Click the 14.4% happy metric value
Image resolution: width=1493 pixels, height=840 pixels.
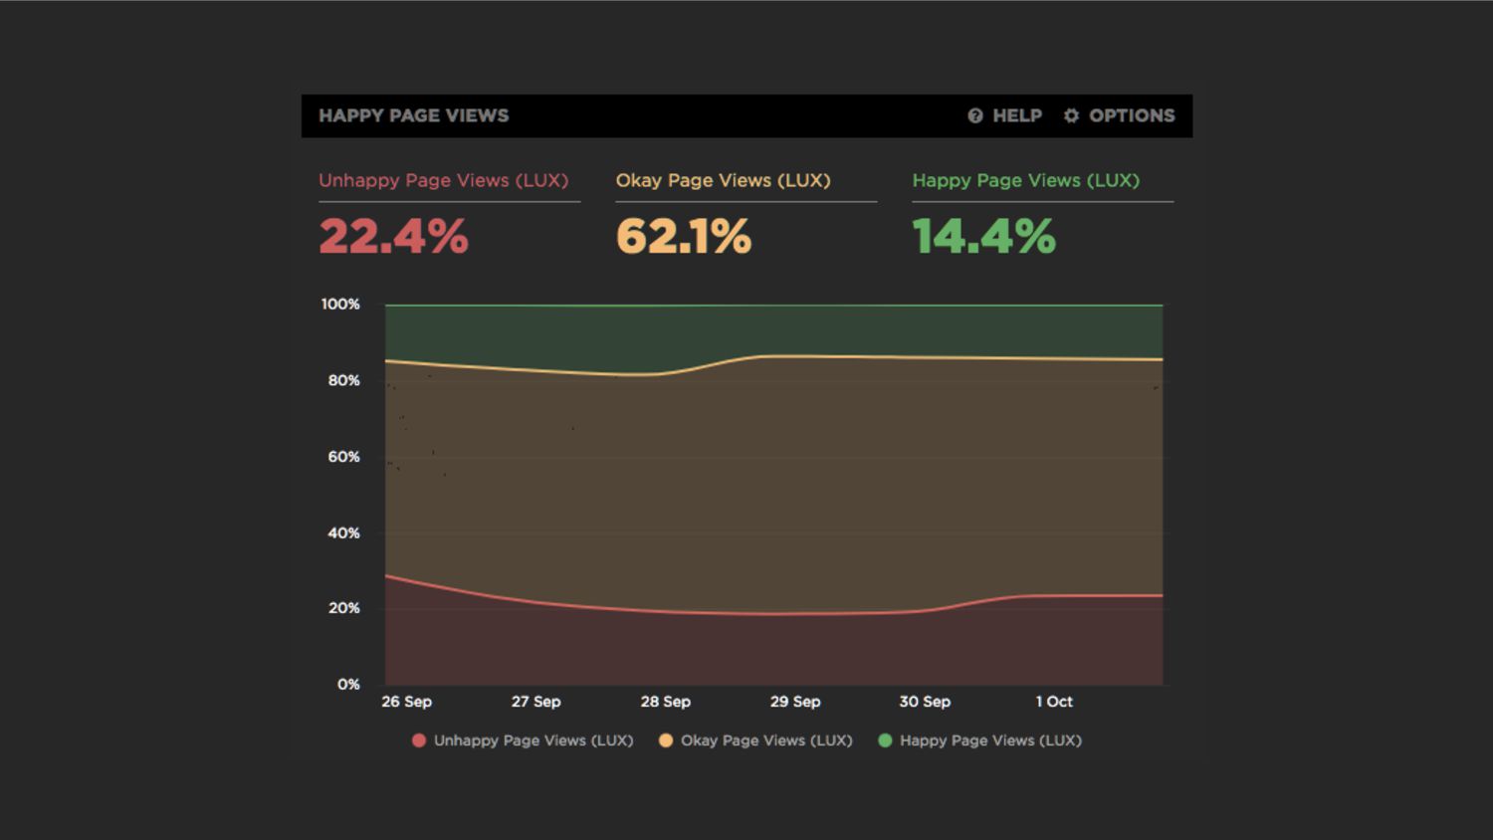(983, 237)
